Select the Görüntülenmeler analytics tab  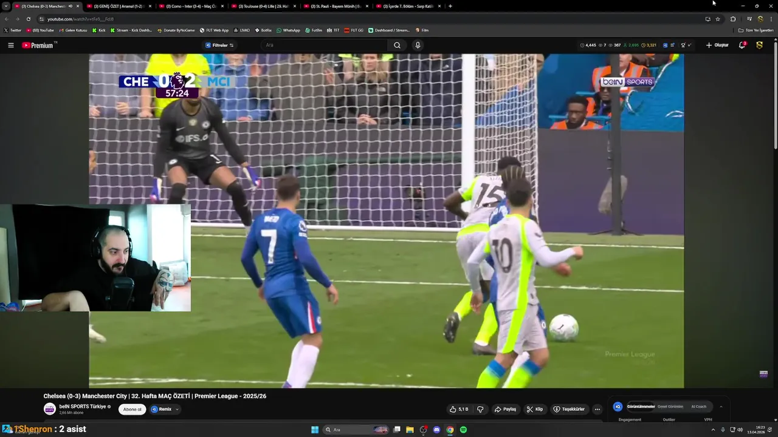pyautogui.click(x=641, y=407)
